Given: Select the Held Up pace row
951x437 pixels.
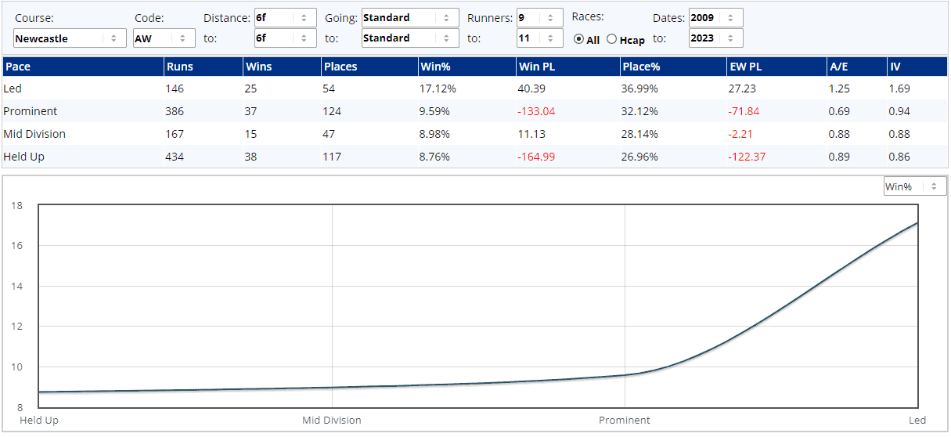Looking at the screenshot, I should [x=24, y=157].
